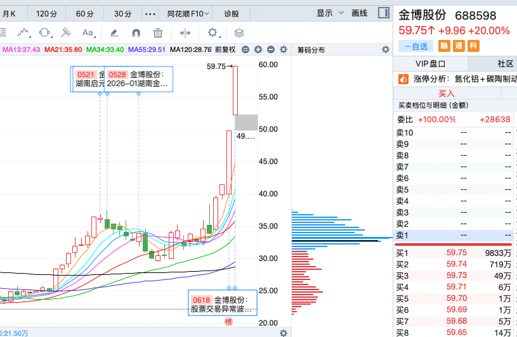Screen dimensions: 517x337
Task: Choose the Aa text annotation tool
Action: [x=88, y=32]
